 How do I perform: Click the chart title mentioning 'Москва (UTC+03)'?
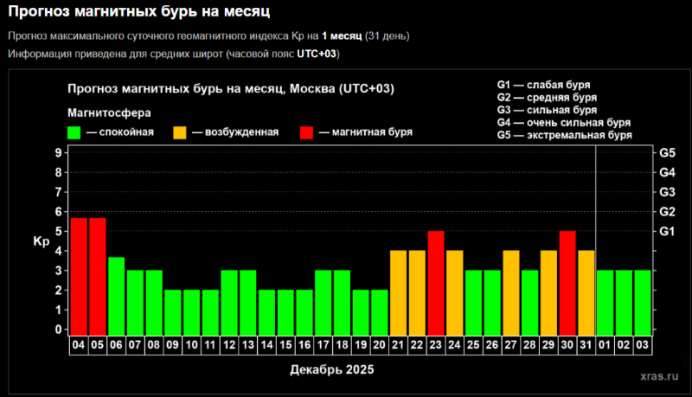point(231,89)
